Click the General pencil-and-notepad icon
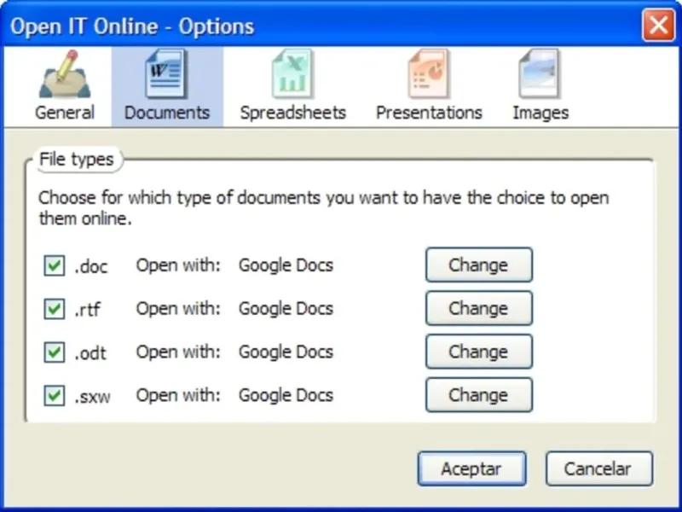The height and width of the screenshot is (512, 682). click(x=60, y=75)
